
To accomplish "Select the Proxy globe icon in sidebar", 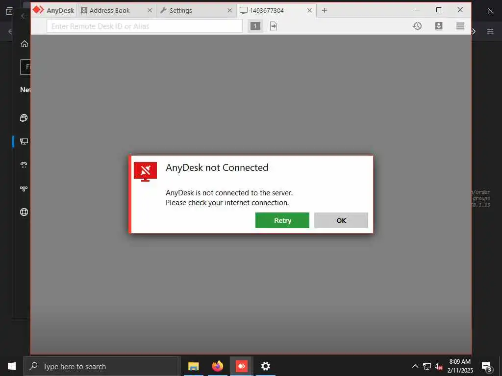I will pos(24,212).
